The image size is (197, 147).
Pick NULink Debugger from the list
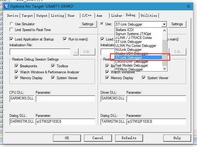[138, 50]
